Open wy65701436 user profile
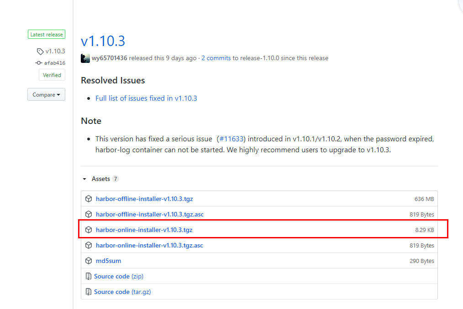The image size is (463, 309). (109, 58)
